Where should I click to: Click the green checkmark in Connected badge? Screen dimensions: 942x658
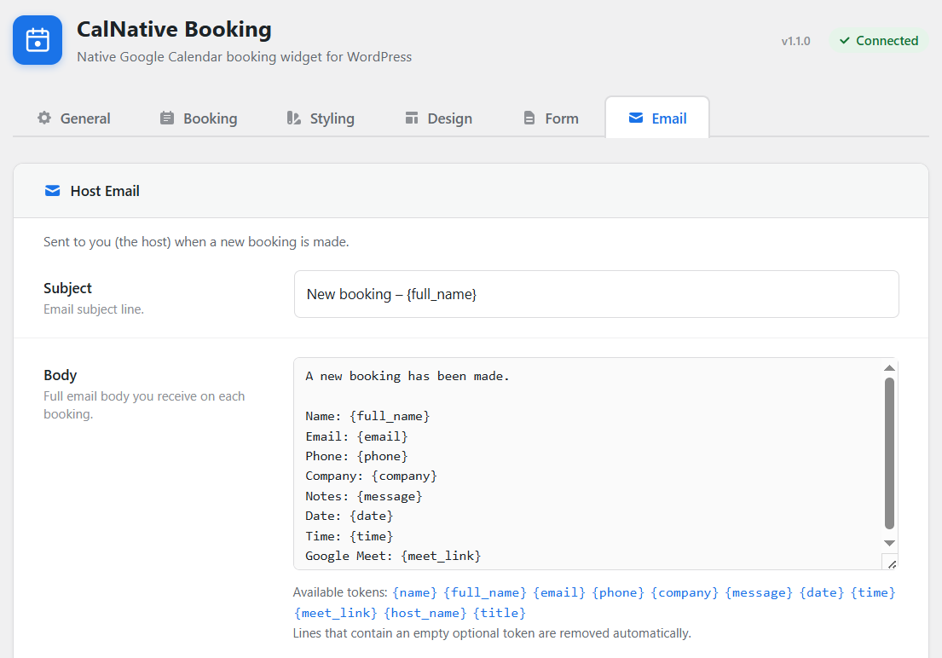point(845,41)
